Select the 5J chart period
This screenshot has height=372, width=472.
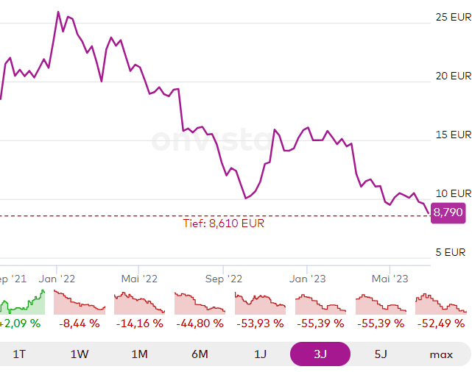381,354
